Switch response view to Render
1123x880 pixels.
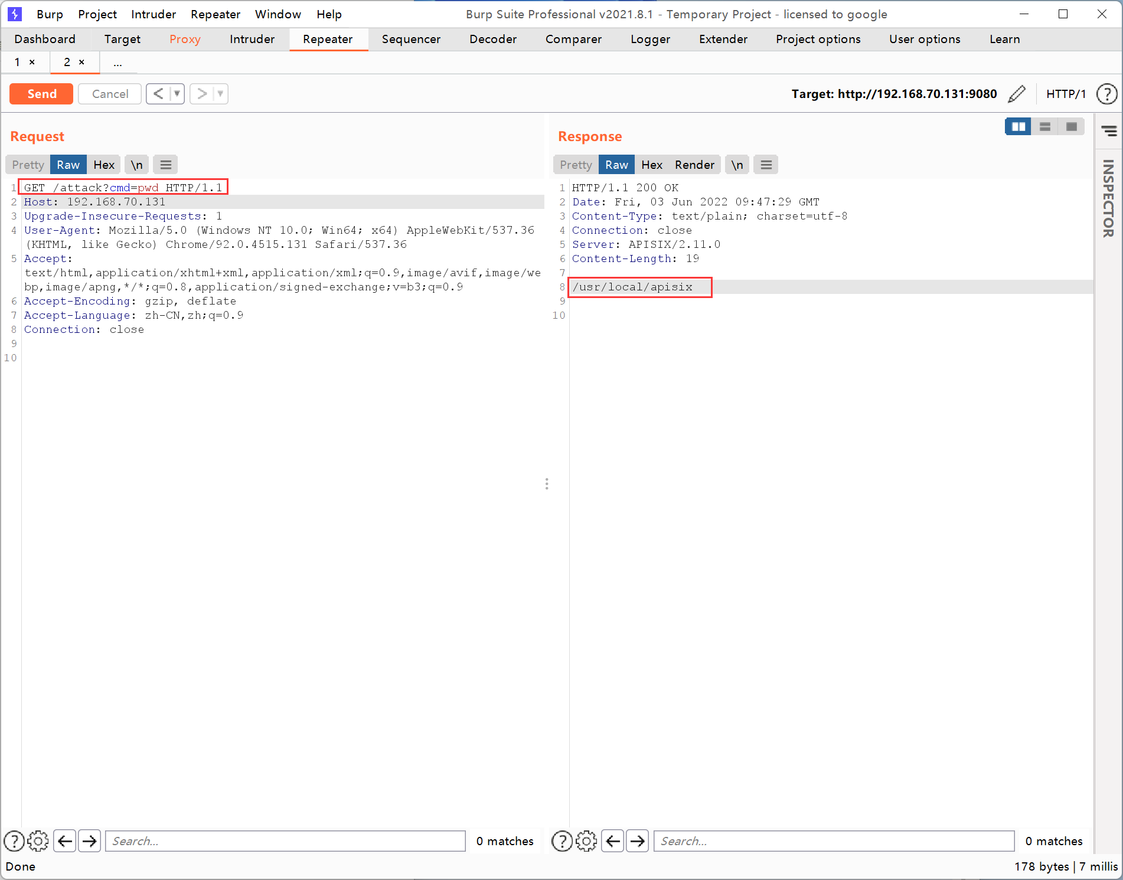pyautogui.click(x=695, y=165)
